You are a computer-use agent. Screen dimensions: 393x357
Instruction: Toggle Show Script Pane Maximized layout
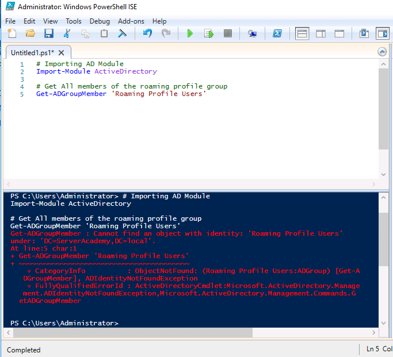point(339,34)
